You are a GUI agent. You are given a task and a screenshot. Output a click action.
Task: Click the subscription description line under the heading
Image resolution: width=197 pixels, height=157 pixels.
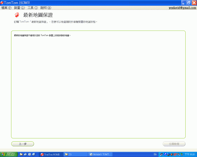point(55,22)
